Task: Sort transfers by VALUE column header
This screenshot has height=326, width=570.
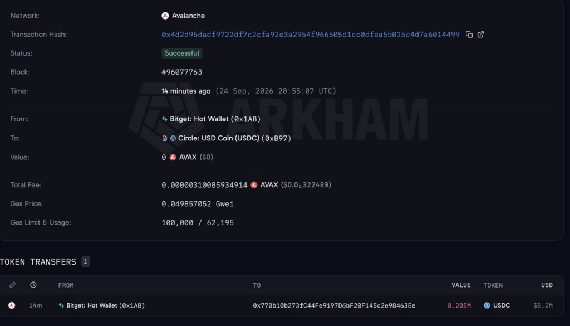Action: click(461, 285)
